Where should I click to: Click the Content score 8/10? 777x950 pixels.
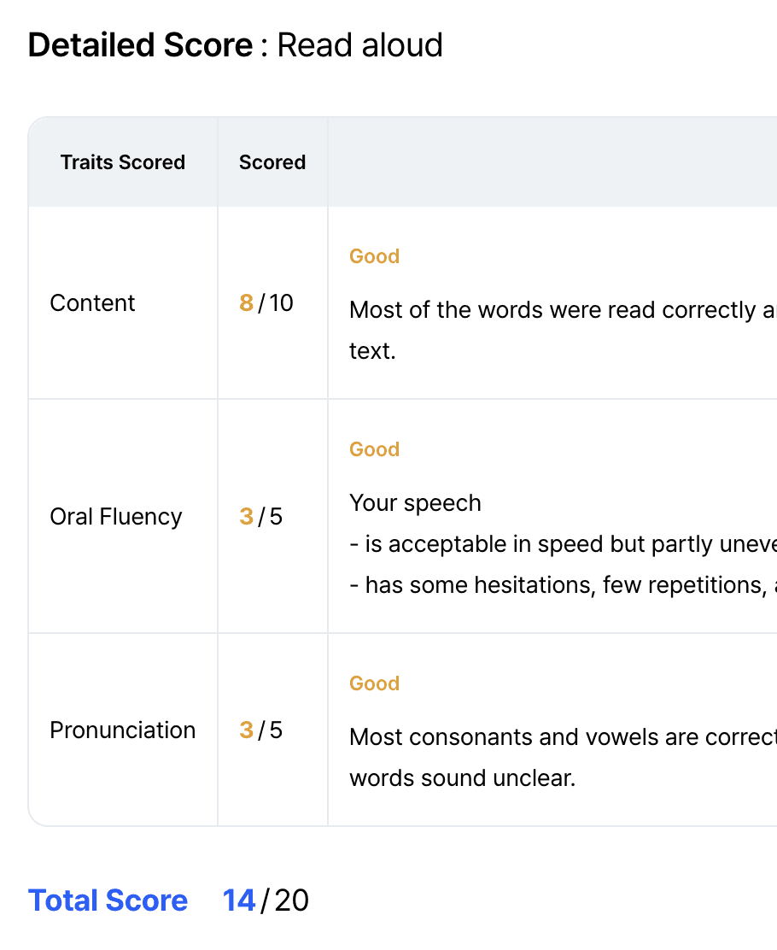pos(266,303)
